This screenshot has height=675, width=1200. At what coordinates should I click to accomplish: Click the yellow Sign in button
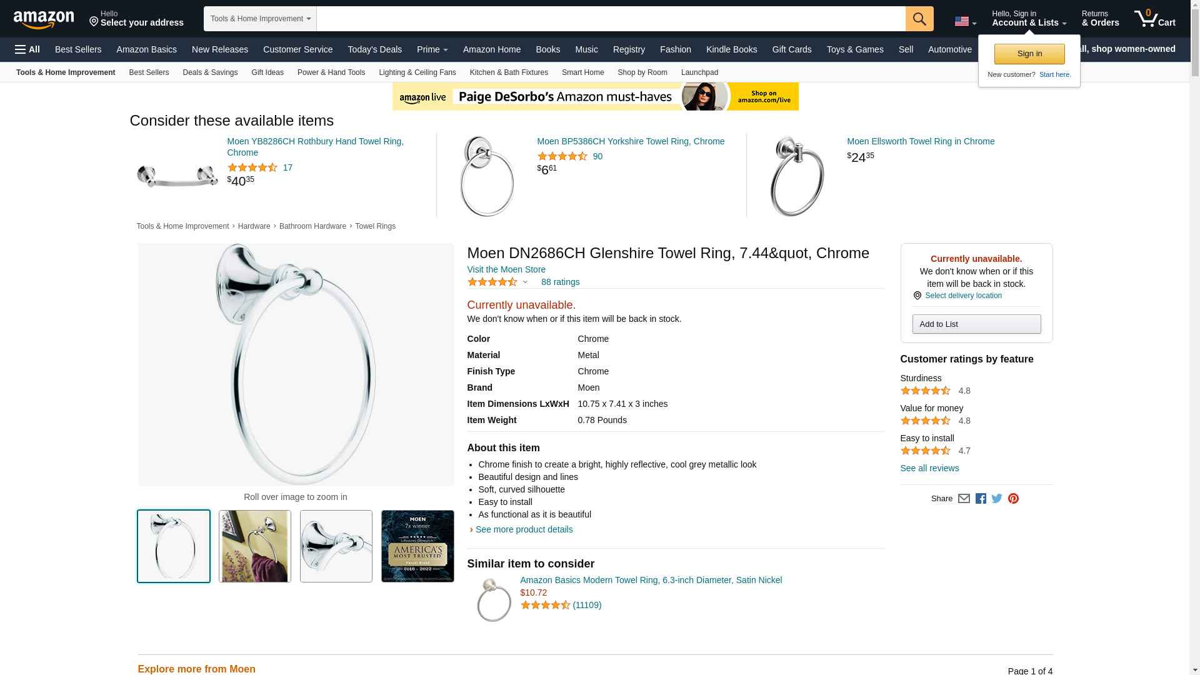point(1029,54)
